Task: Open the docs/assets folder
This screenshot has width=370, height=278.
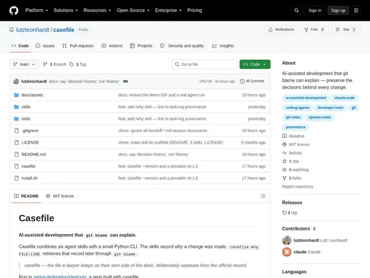Action: [x=32, y=95]
